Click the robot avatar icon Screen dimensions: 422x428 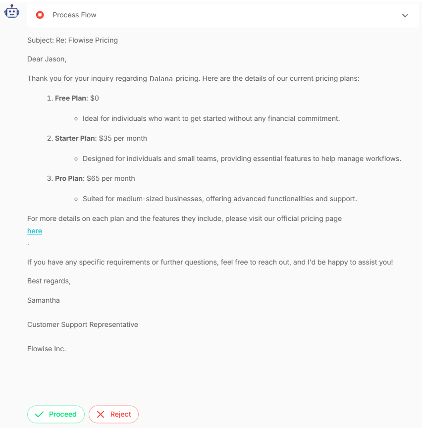point(12,11)
